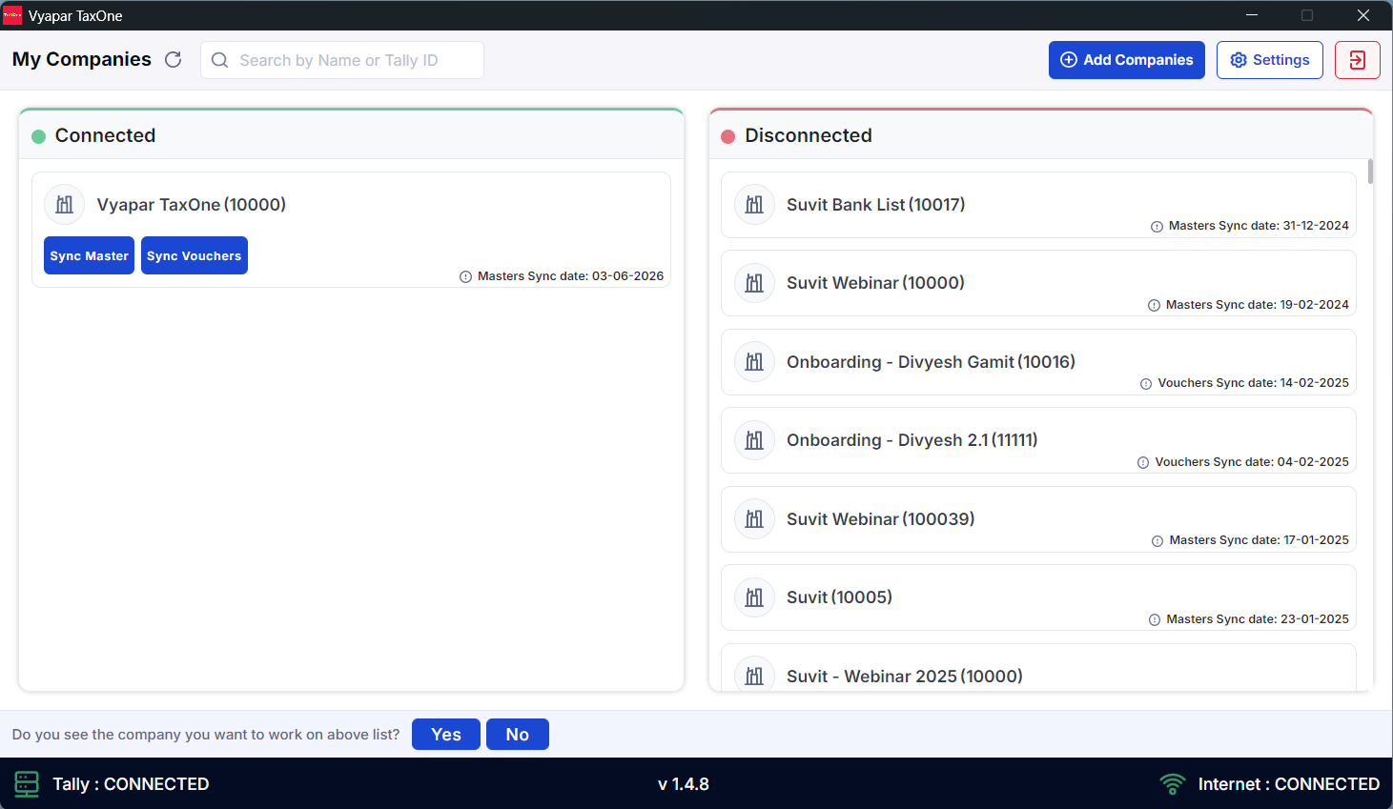Click info icon beside sync date 17-01-2025

coord(1157,541)
